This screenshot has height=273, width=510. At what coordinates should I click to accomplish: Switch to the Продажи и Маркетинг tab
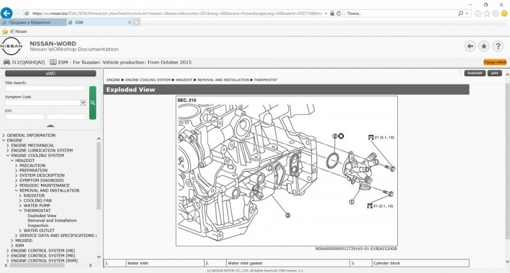coord(33,22)
